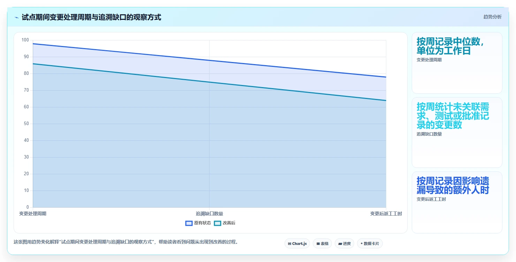Click the y-axis value 0
The width and height of the screenshot is (516, 262).
click(28, 207)
